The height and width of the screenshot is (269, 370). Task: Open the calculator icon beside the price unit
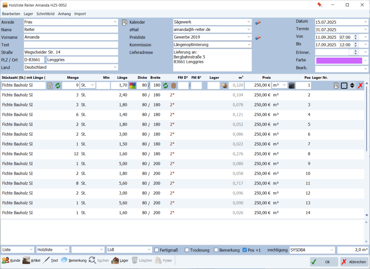click(292, 86)
